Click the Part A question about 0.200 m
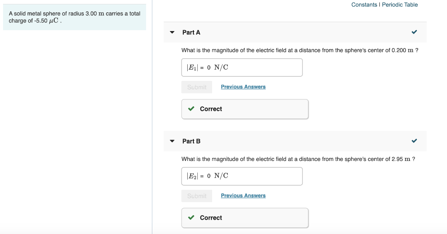 (299, 50)
